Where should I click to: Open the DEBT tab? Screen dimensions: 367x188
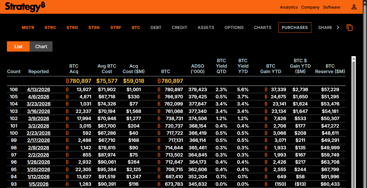tap(156, 28)
